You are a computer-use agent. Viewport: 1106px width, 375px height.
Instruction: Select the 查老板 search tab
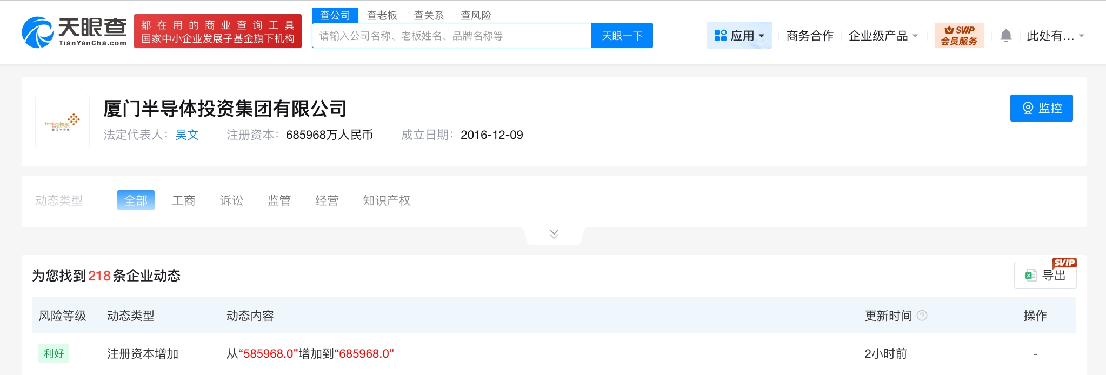click(382, 15)
